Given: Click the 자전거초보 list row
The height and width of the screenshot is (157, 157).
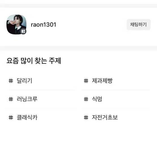Looking at the screenshot, I should (116, 117).
